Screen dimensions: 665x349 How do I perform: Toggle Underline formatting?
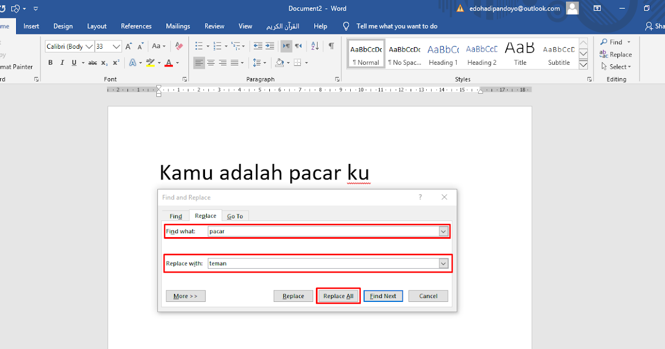pos(74,63)
